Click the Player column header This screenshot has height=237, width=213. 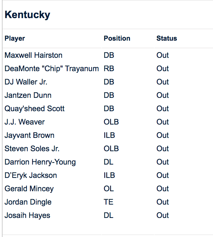[x=15, y=38]
